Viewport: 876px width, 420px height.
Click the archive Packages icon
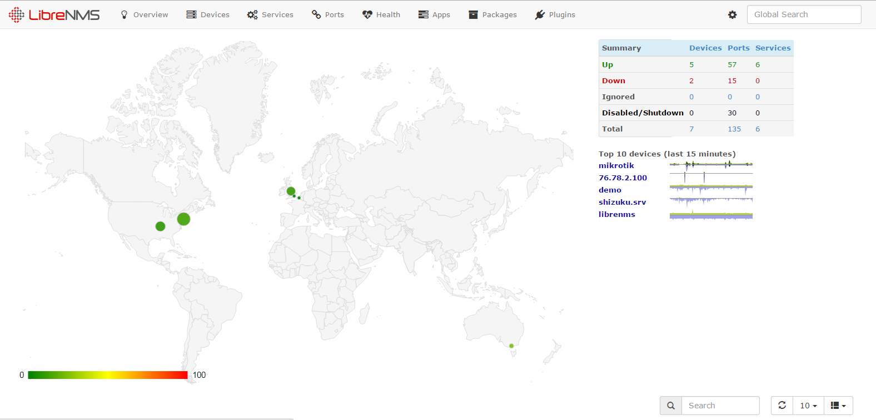[473, 14]
